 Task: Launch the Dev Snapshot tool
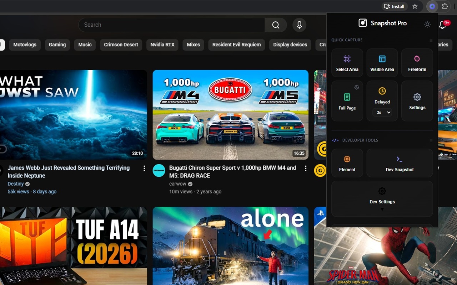click(x=400, y=163)
